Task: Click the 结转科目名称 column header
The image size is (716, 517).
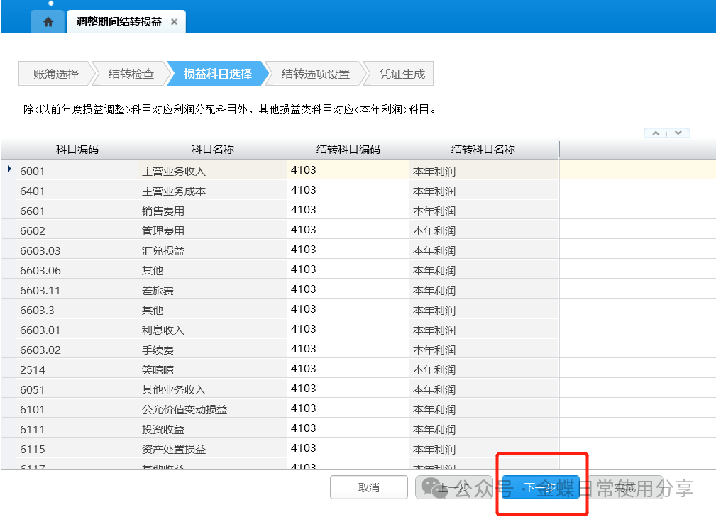Action: coord(483,150)
